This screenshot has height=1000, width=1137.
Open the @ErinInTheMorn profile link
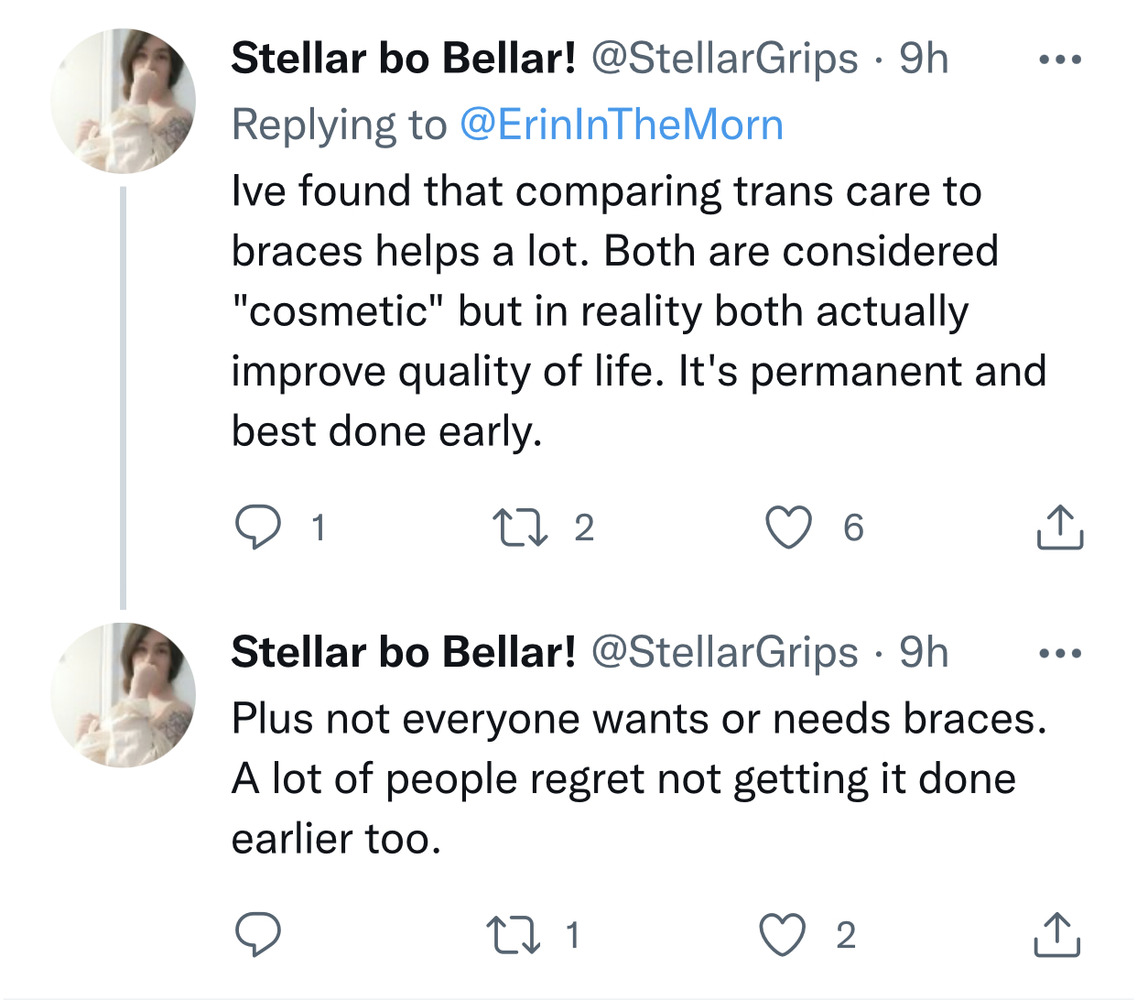(621, 125)
